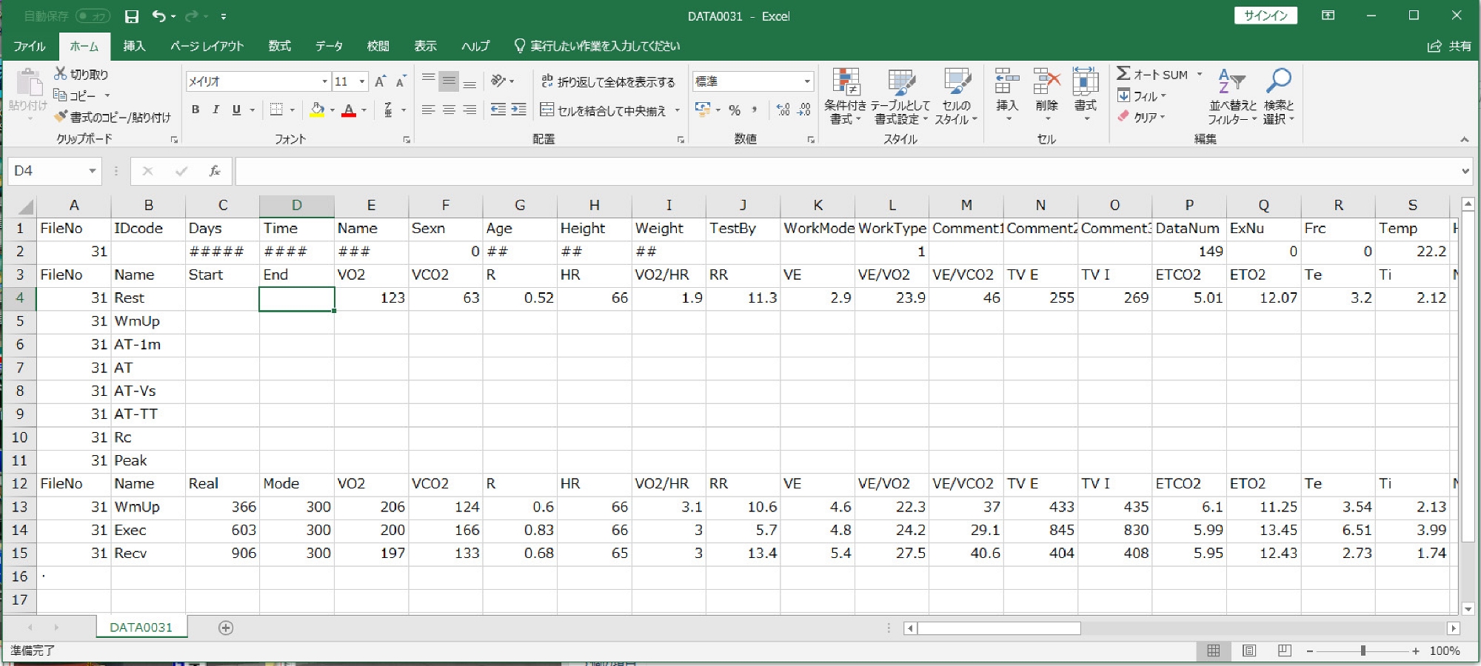Click the AutoSum sigma icon

tap(1123, 74)
